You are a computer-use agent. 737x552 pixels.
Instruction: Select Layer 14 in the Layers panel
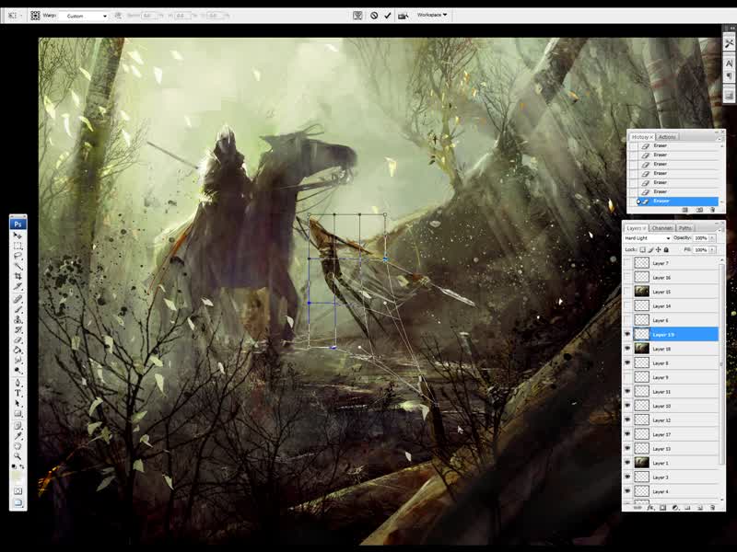tap(676, 306)
